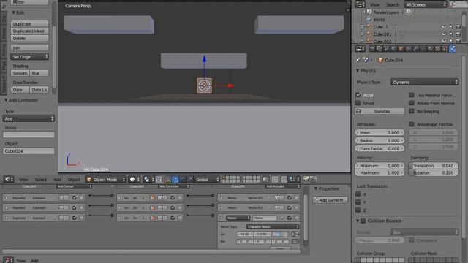Open the Object Mode dropdown
468x263 pixels.
pos(105,179)
